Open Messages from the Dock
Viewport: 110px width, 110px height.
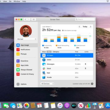tap(13, 105)
